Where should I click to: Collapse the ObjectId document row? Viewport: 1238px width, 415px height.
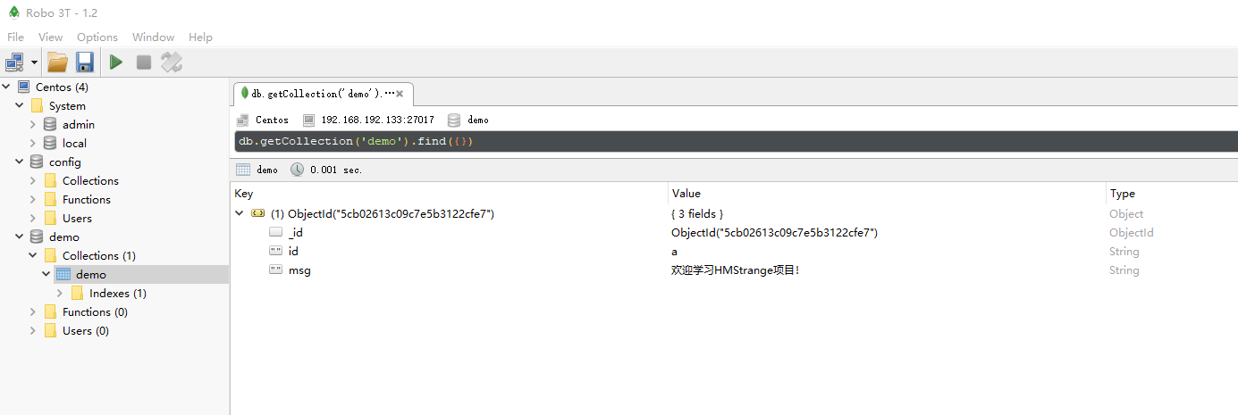(x=239, y=213)
